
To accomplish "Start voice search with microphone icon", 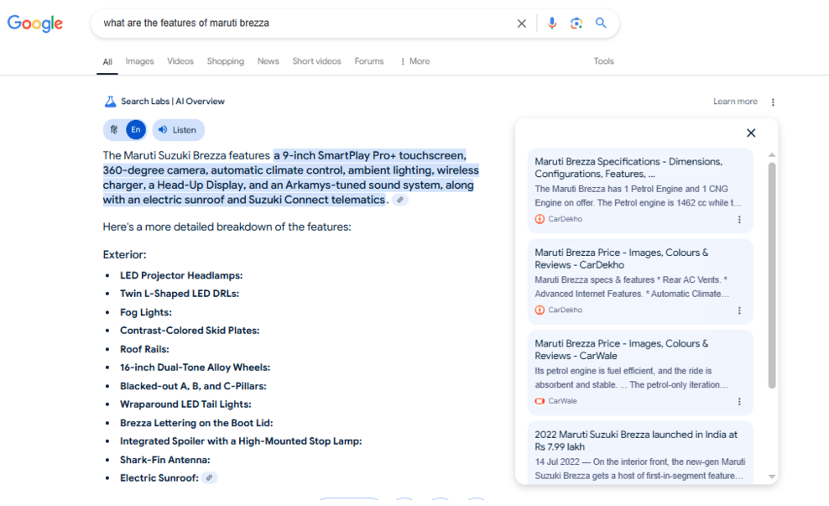I will 551,23.
